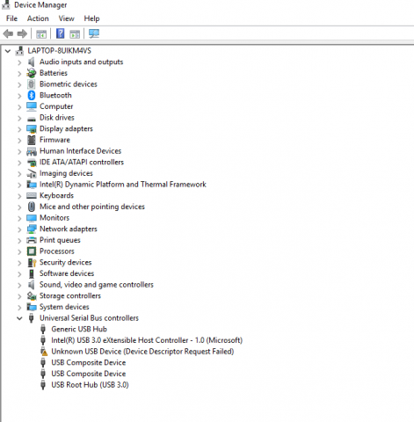414x422 pixels.
Task: Click the Forward arrow toolbar icon
Action: coord(22,33)
